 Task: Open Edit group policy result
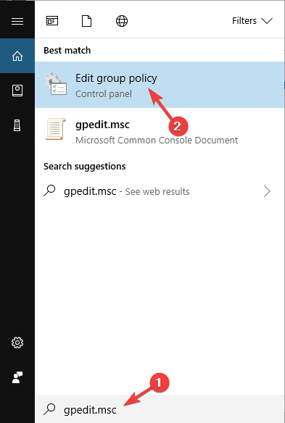160,85
